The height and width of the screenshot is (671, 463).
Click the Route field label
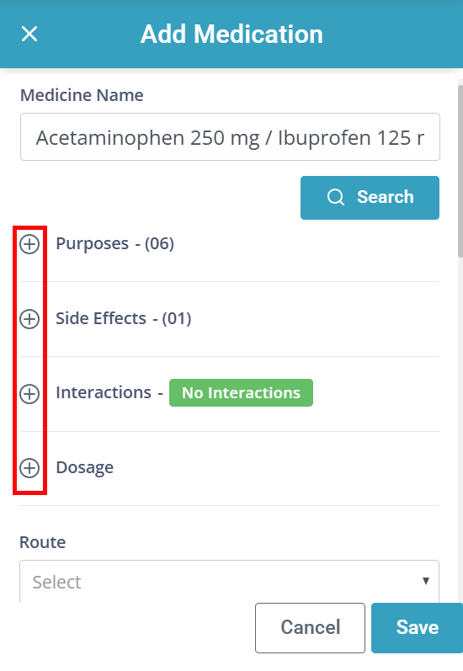(43, 542)
